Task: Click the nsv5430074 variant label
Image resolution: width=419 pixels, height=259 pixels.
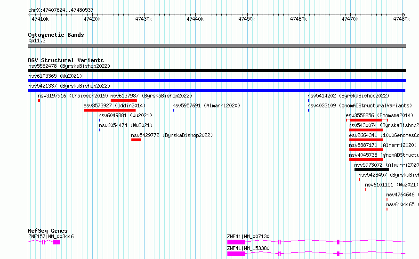Action: coord(384,125)
